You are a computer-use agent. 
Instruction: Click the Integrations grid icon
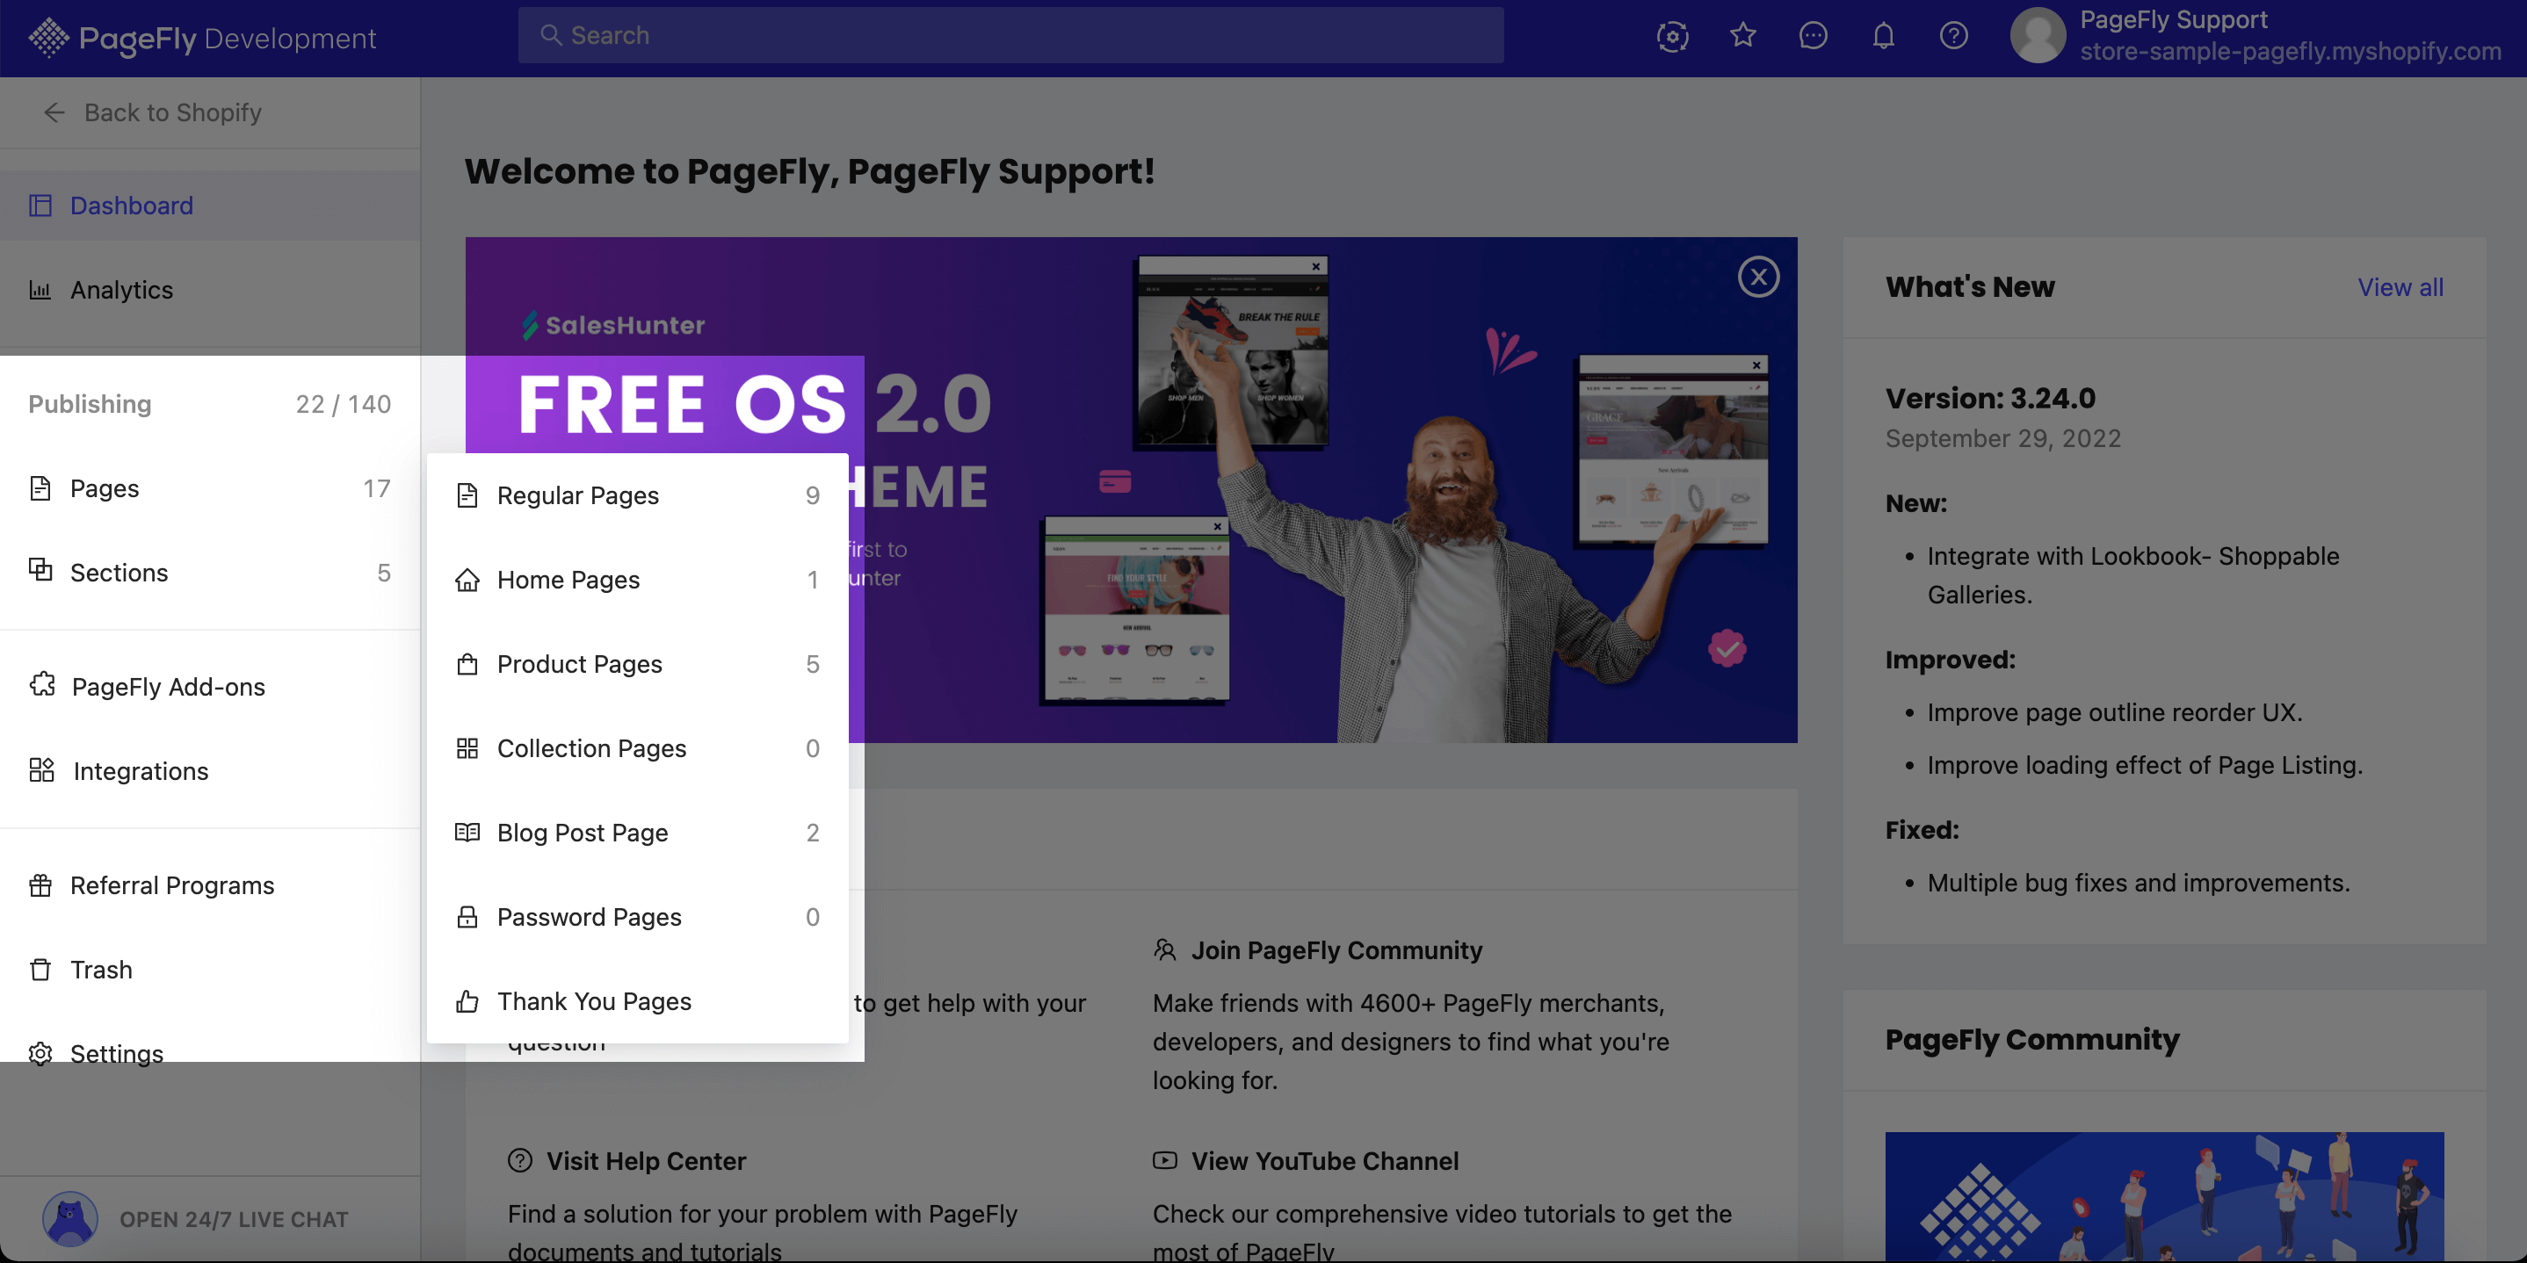pos(42,769)
